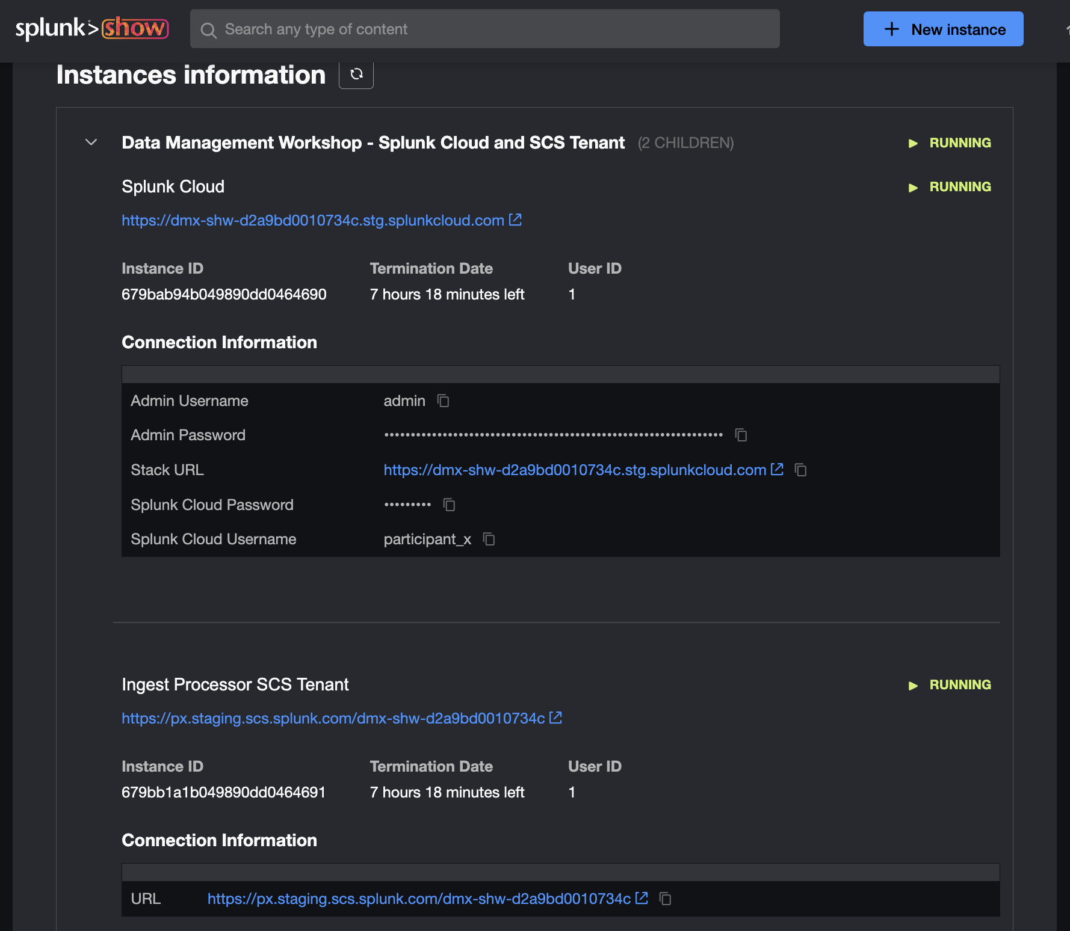Copy the Admin Username value
Image resolution: width=1070 pixels, height=931 pixels.
coord(443,401)
